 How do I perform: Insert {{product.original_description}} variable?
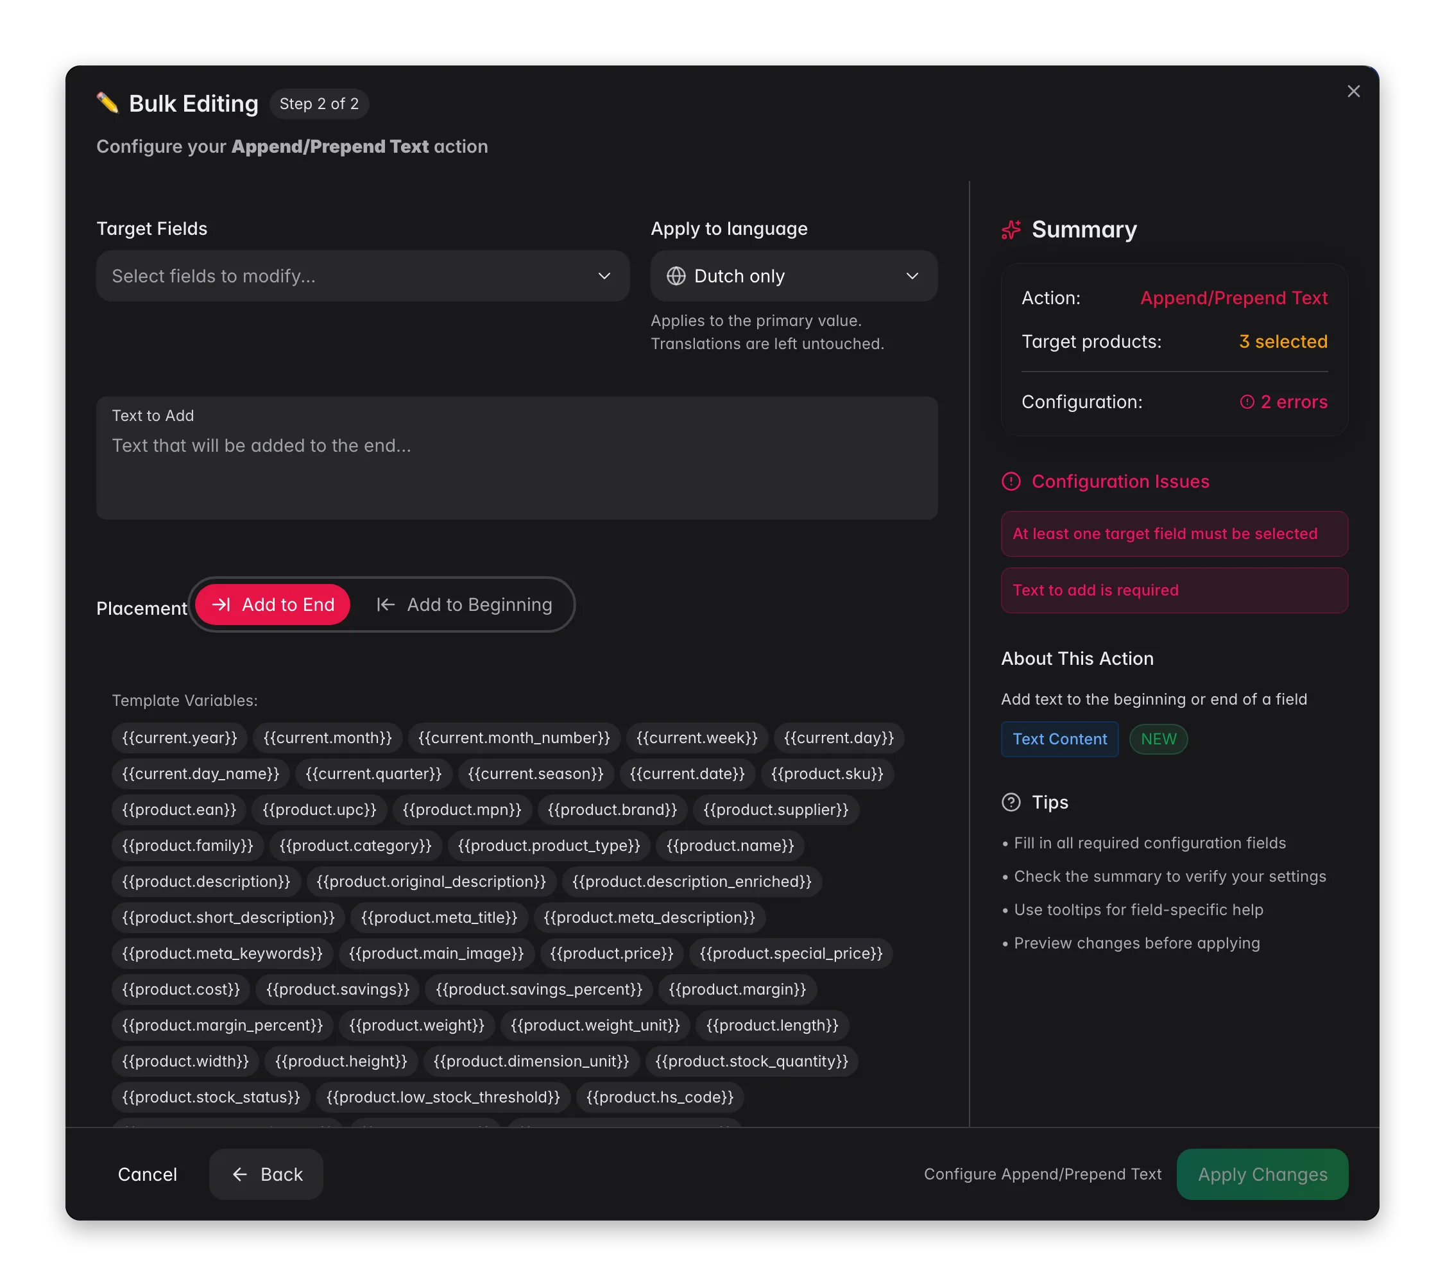[431, 882]
